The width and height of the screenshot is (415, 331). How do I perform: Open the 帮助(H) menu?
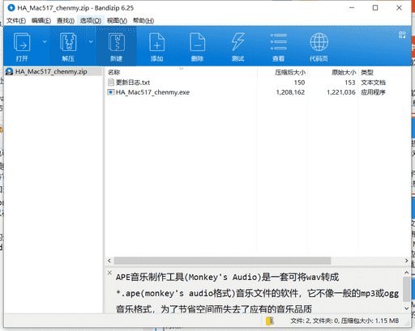click(143, 20)
